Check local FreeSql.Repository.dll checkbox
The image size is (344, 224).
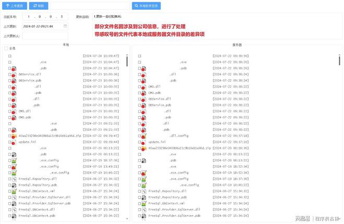pos(10,179)
